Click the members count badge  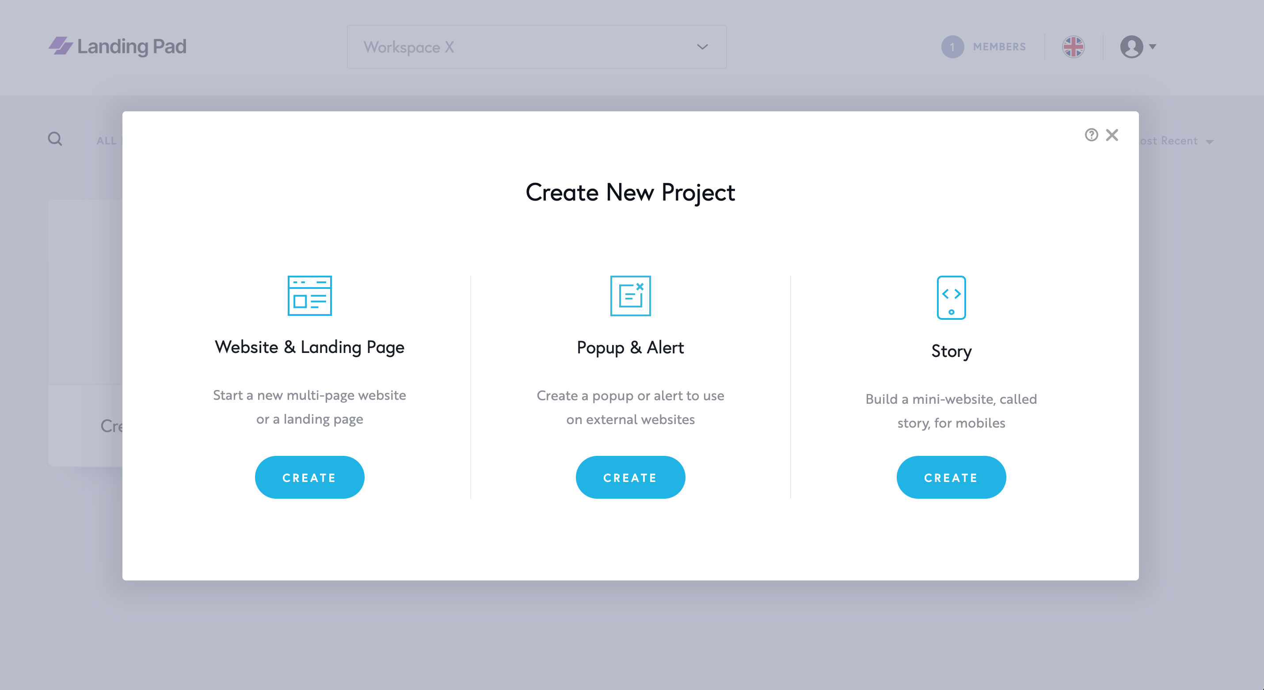pyautogui.click(x=952, y=47)
